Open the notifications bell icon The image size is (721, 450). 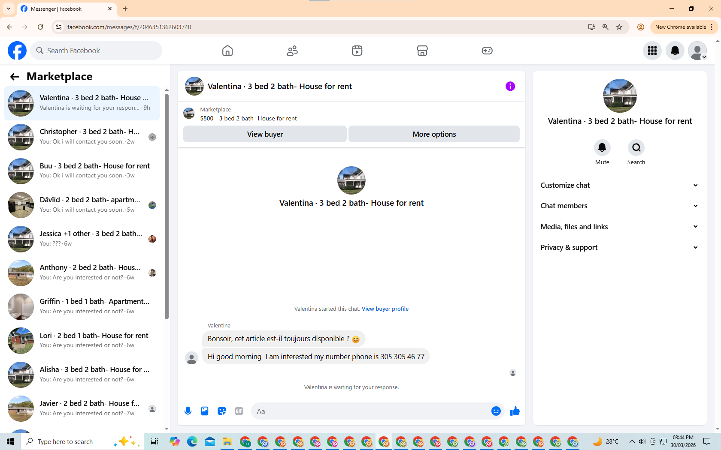[x=675, y=51]
